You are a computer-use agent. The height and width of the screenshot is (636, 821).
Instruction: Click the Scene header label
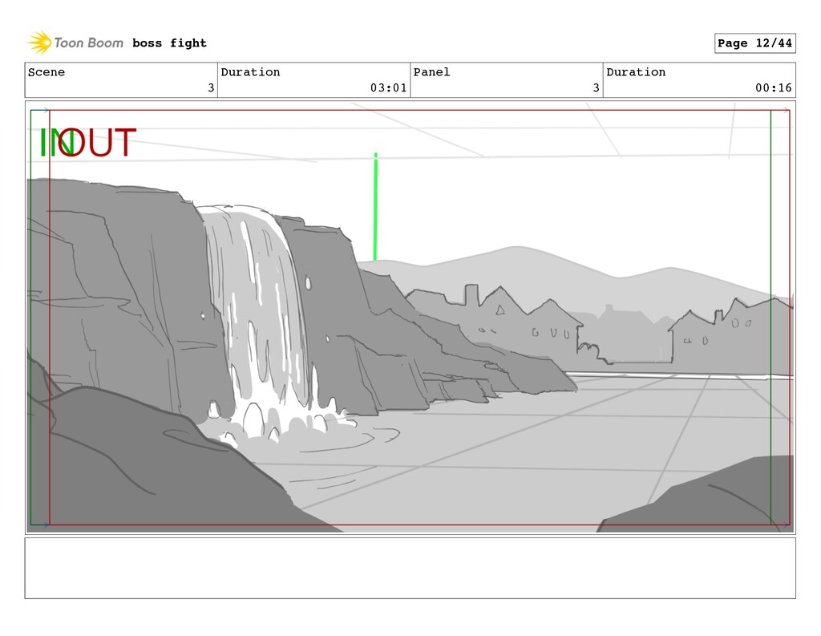[47, 72]
